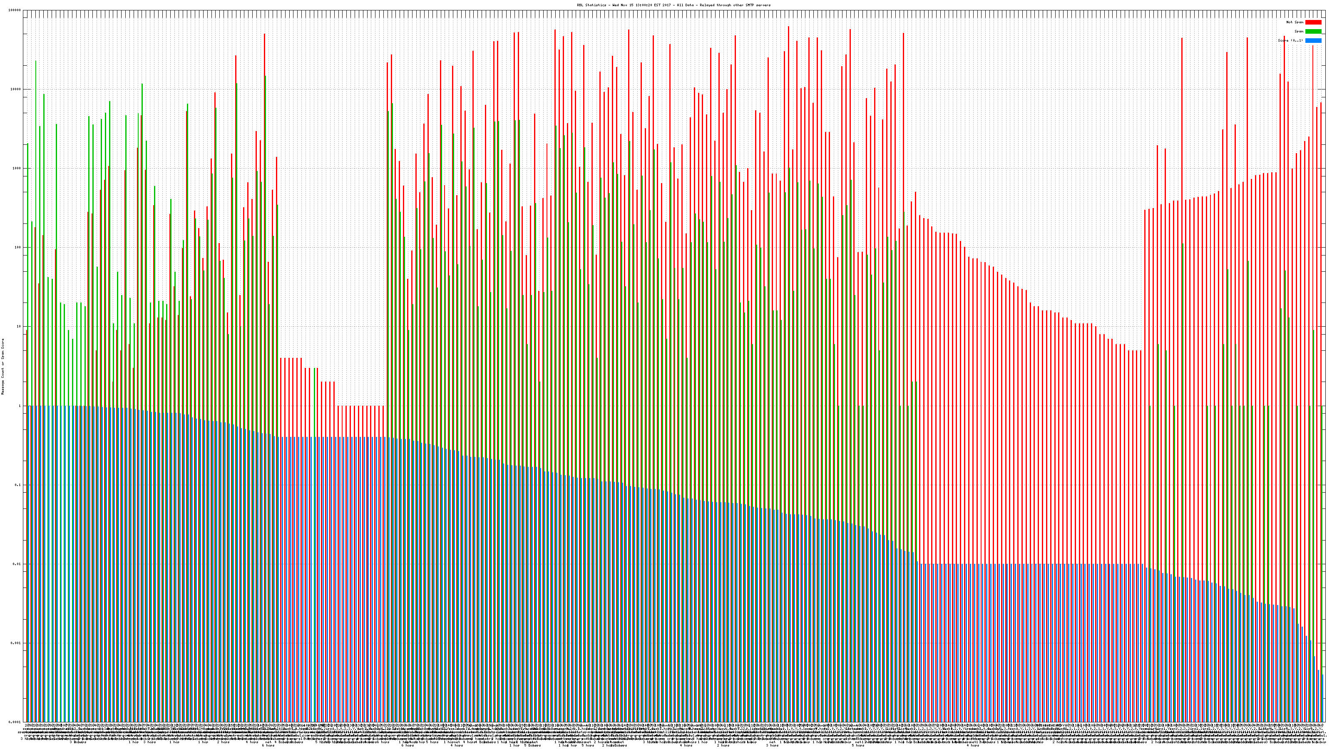Click the 100000 y-axis tick label
The width and height of the screenshot is (1332, 749).
coord(15,10)
